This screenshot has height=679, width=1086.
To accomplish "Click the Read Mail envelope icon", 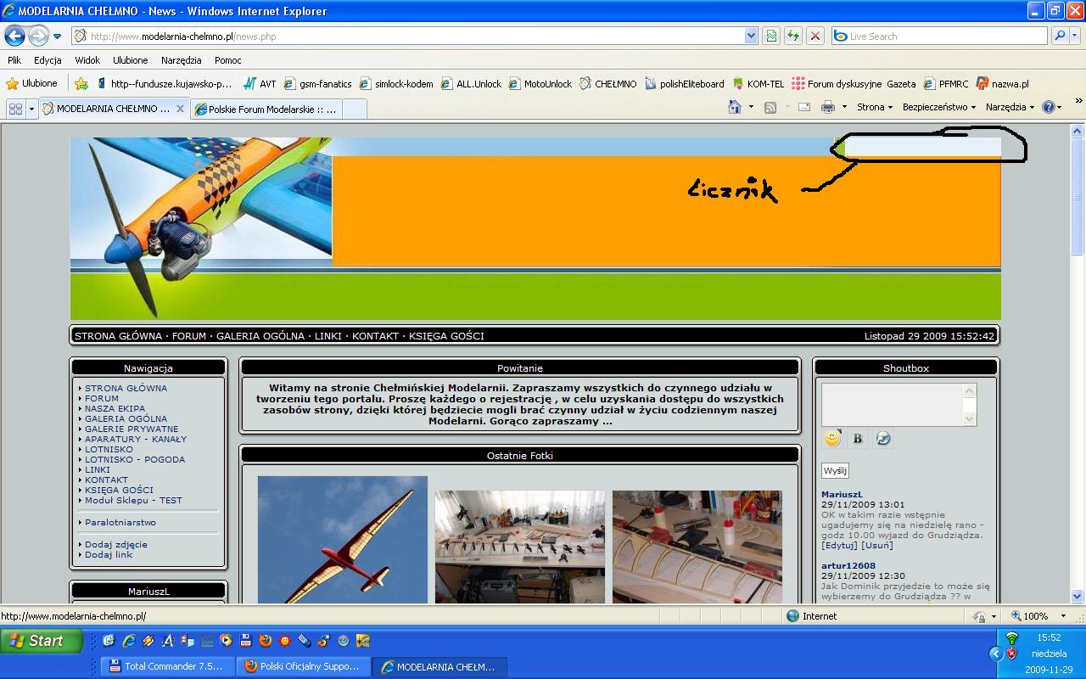I will [x=804, y=107].
